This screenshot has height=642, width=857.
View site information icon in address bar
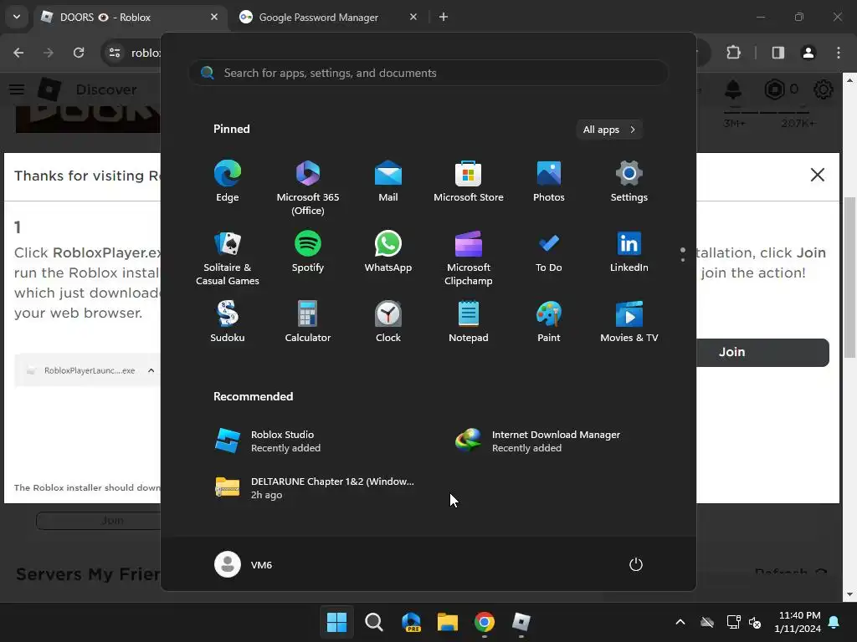[x=115, y=53]
